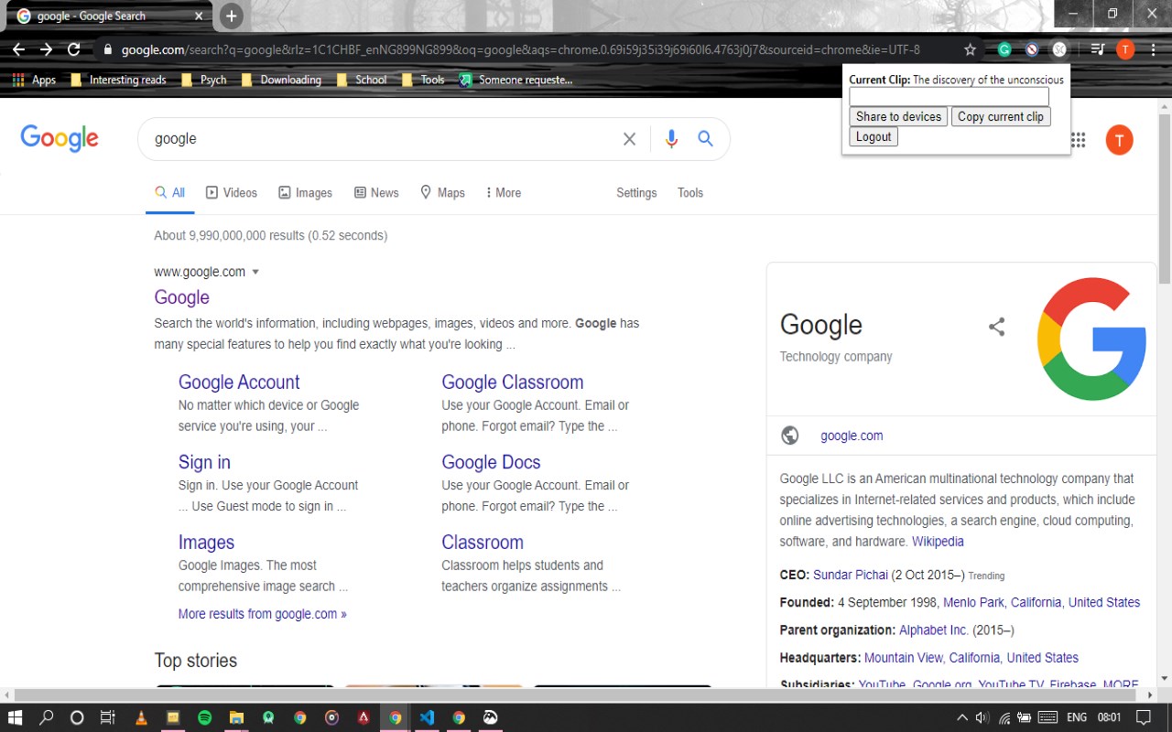Share the Google knowledge panel
This screenshot has height=732, width=1172.
(x=997, y=327)
